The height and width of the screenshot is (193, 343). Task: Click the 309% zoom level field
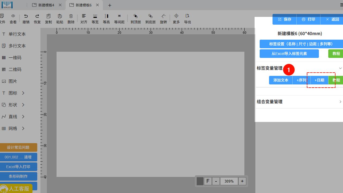(229, 181)
